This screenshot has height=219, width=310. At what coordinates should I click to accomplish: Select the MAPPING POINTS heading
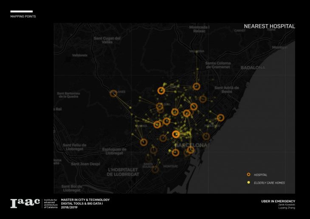tap(23, 17)
